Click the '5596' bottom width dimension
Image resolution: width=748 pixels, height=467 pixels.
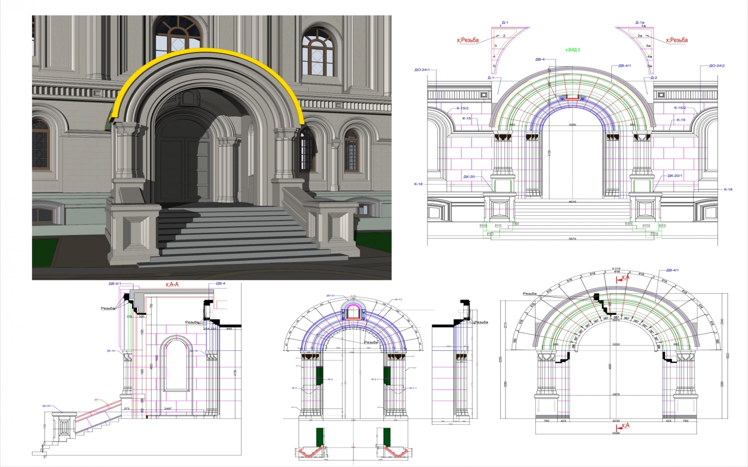tap(616, 433)
